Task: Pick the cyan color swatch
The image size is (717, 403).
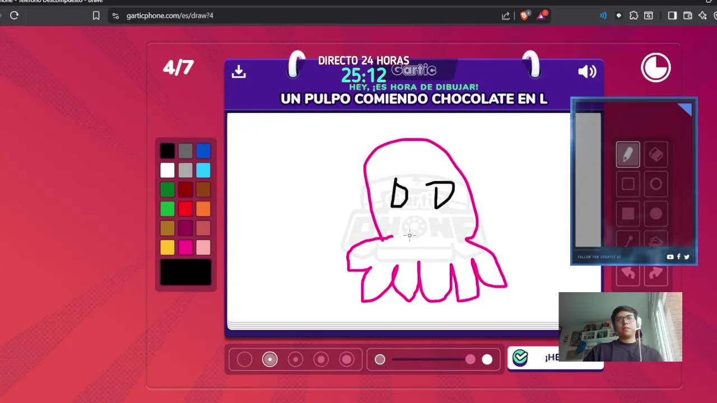Action: point(203,170)
